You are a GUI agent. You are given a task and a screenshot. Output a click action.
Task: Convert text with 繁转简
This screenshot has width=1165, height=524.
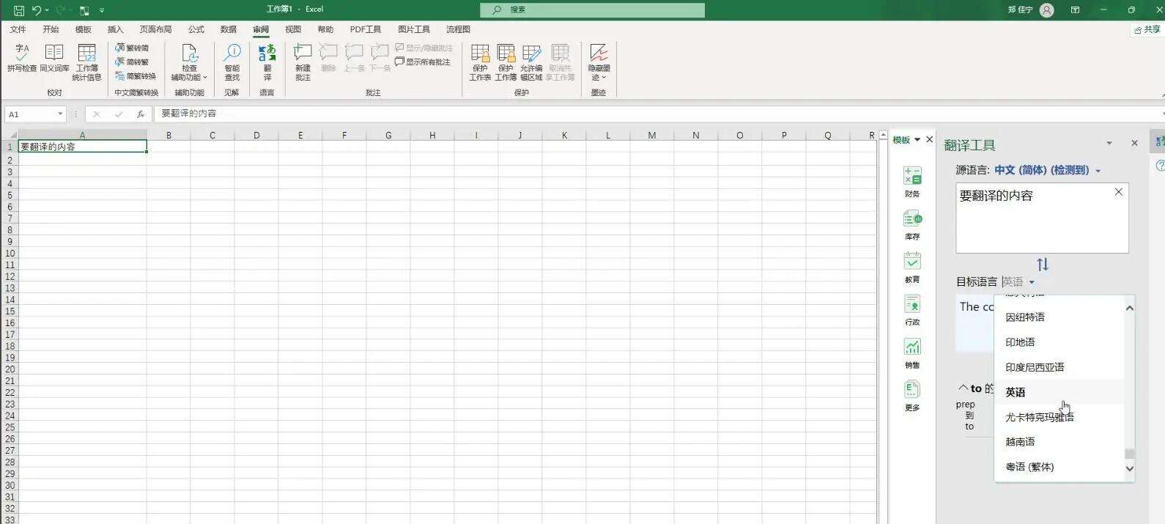coord(133,48)
